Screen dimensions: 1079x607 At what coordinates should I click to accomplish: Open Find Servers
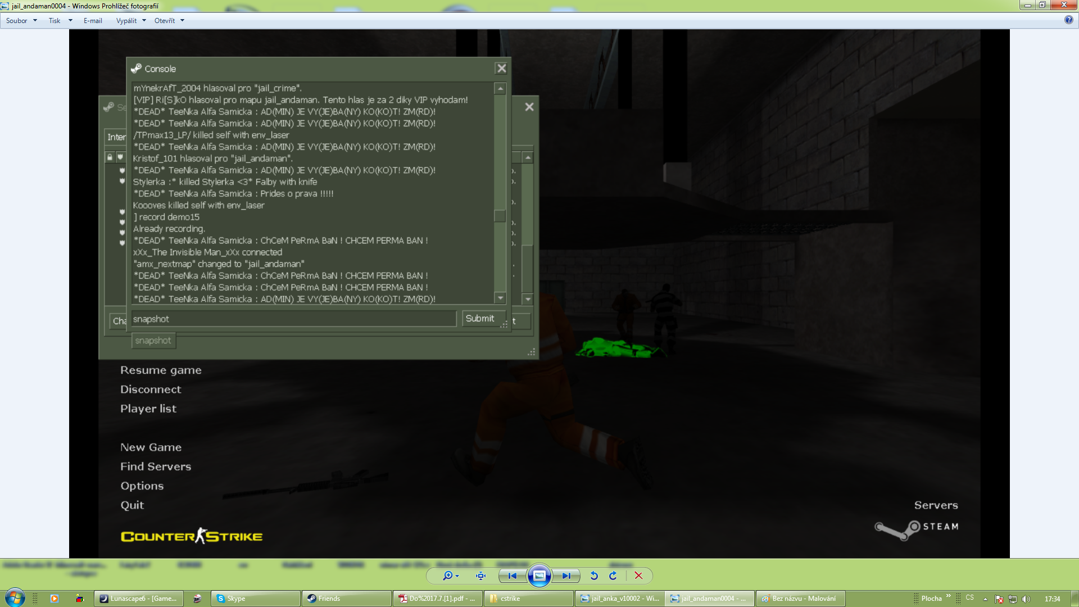pyautogui.click(x=156, y=466)
